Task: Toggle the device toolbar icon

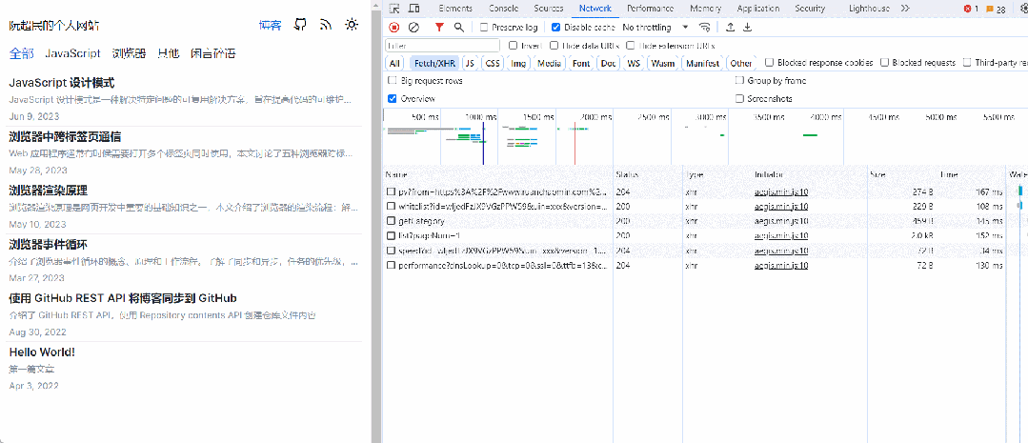Action: 414,9
